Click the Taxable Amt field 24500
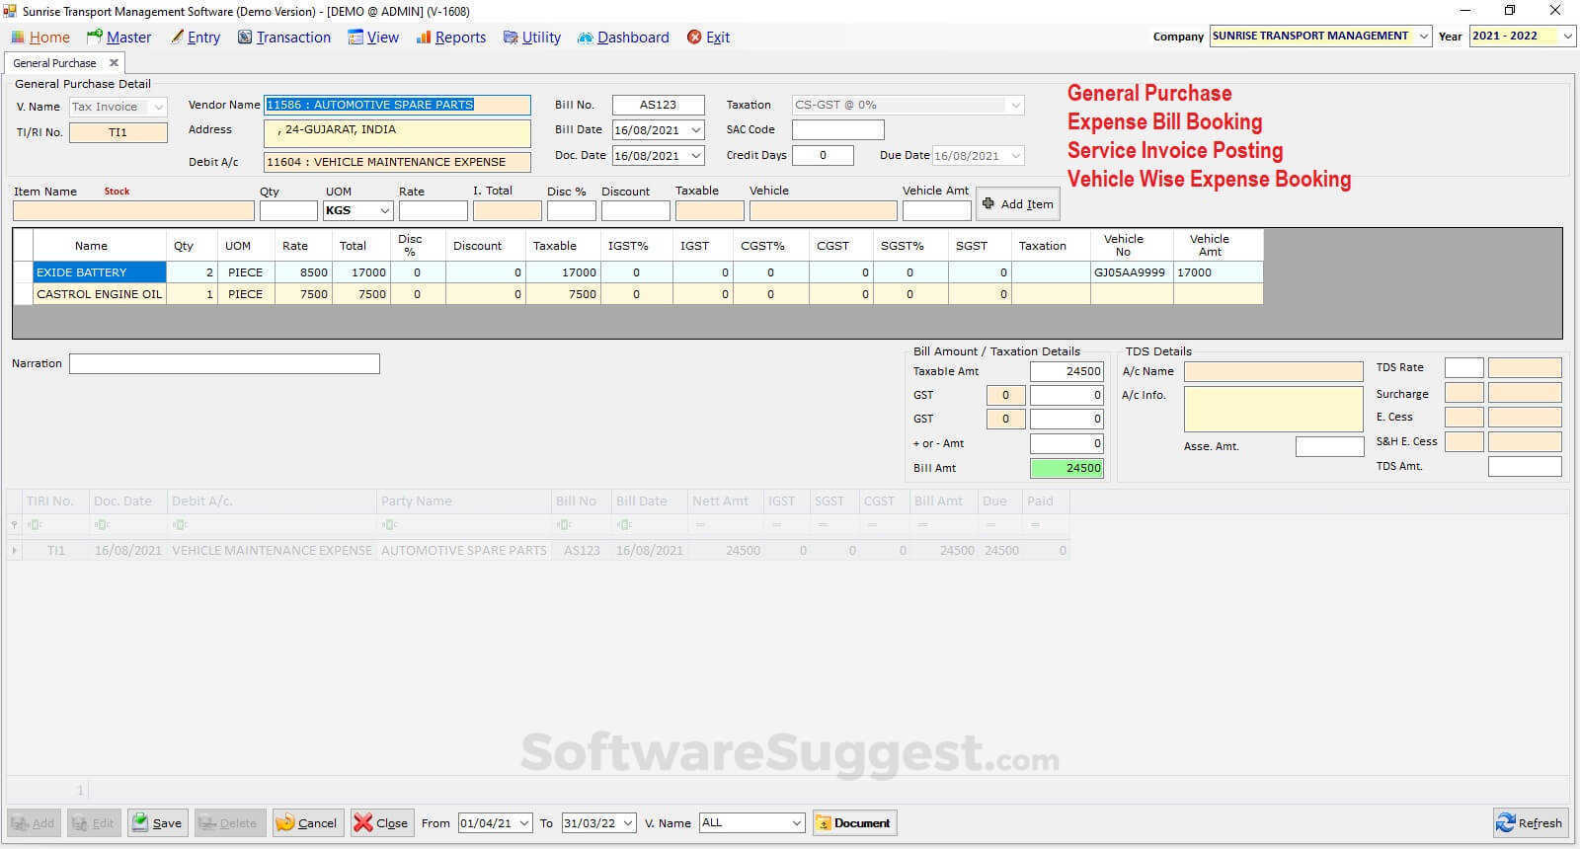The height and width of the screenshot is (849, 1580). pos(1066,371)
